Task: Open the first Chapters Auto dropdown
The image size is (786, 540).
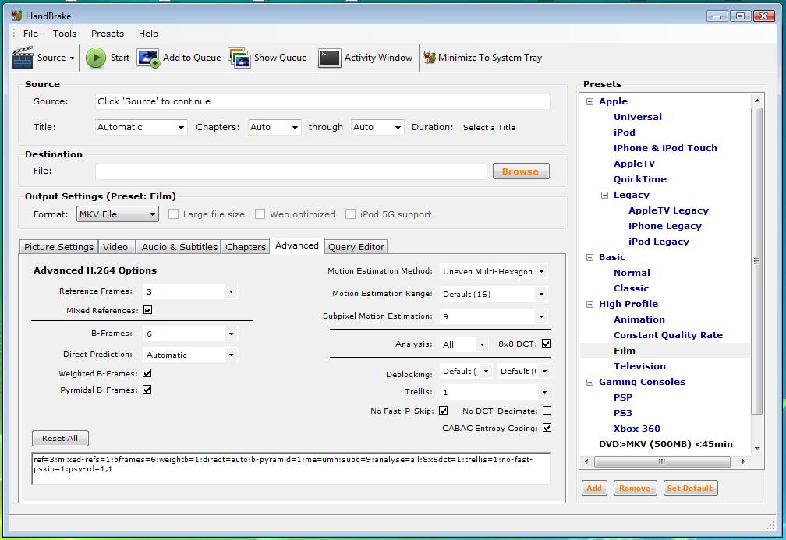Action: point(274,127)
